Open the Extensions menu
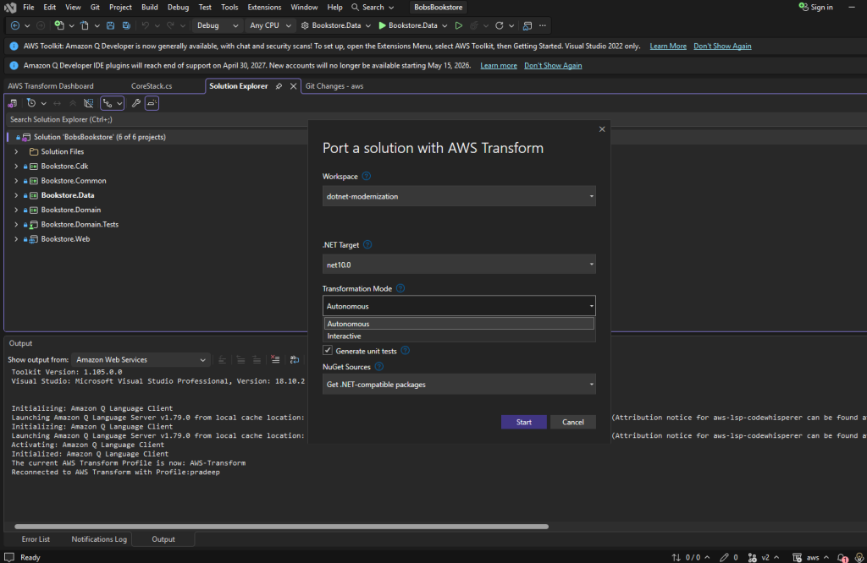 pyautogui.click(x=264, y=7)
